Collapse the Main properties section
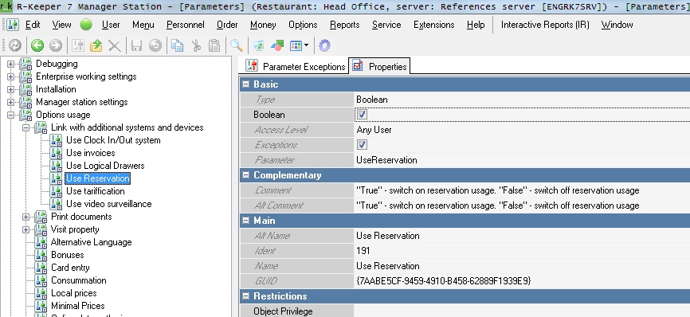Screen dimensions: 690x317 click(x=246, y=221)
